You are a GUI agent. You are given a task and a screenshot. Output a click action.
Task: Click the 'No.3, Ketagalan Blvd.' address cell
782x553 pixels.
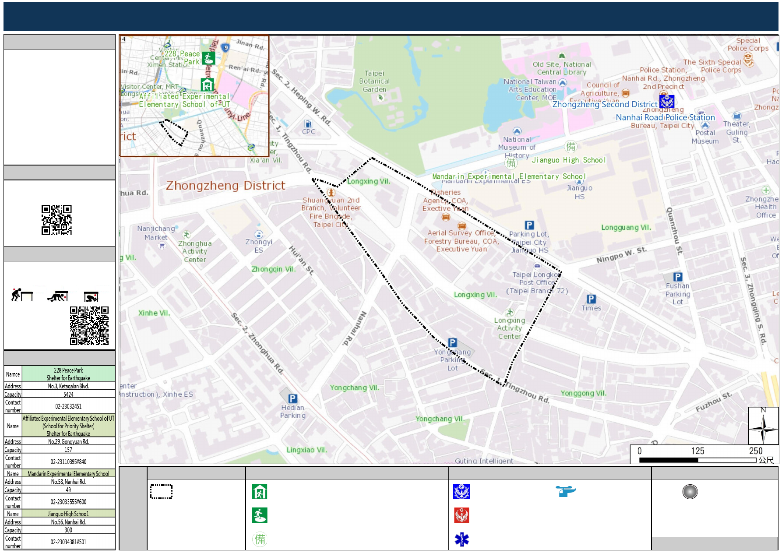68,386
